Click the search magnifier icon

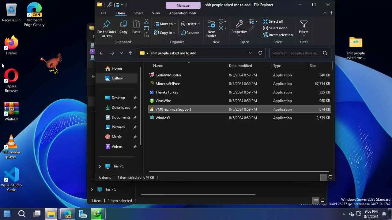click(325, 53)
